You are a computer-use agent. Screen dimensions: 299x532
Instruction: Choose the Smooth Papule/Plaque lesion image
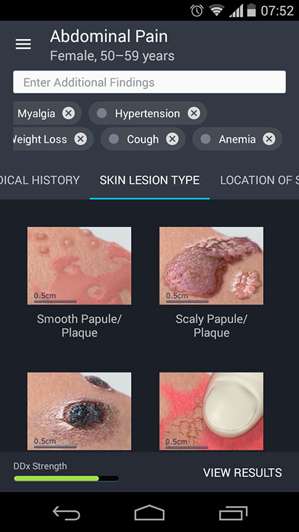(x=79, y=265)
